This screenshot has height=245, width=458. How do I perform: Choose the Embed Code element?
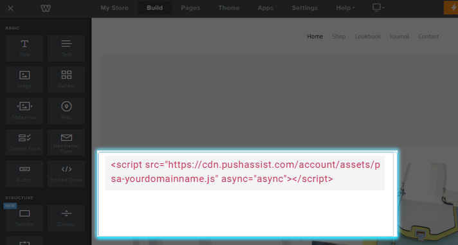click(66, 174)
